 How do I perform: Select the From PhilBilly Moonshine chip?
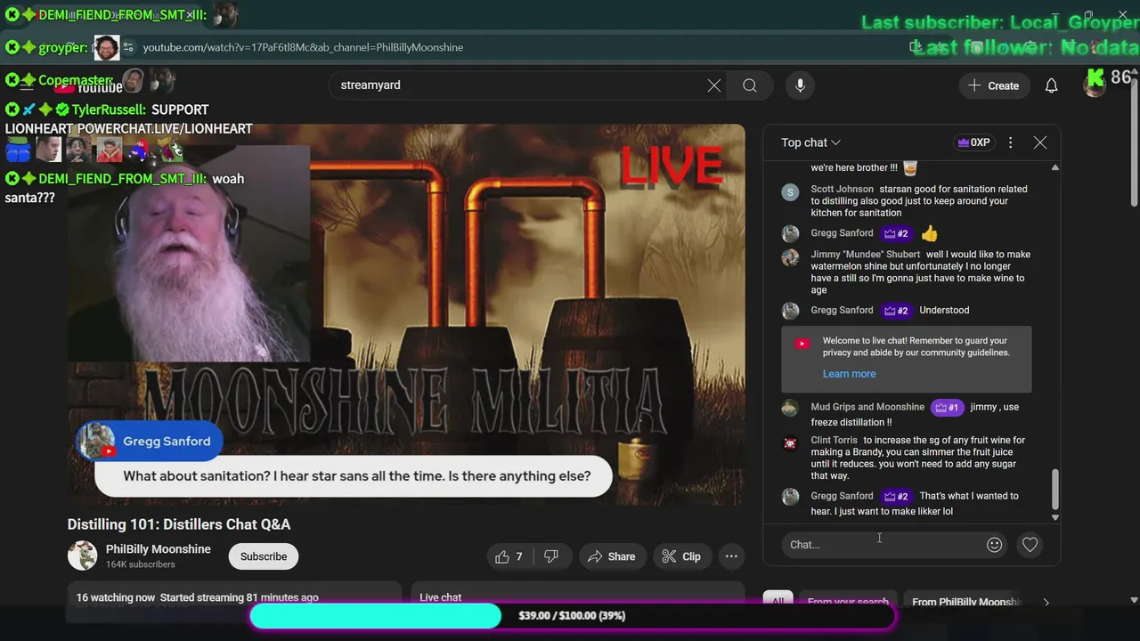click(x=965, y=603)
